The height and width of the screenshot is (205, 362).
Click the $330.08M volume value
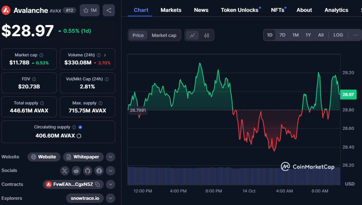click(x=78, y=63)
